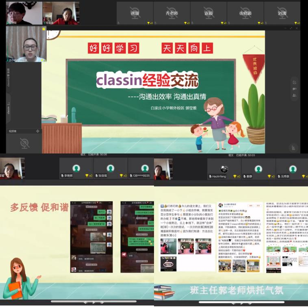Click the avatar on 张佳祺's tile
The width and height of the screenshot is (308, 307).
pos(111,168)
